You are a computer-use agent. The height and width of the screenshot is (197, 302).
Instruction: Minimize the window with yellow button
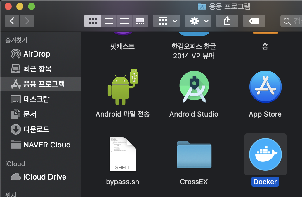20,6
